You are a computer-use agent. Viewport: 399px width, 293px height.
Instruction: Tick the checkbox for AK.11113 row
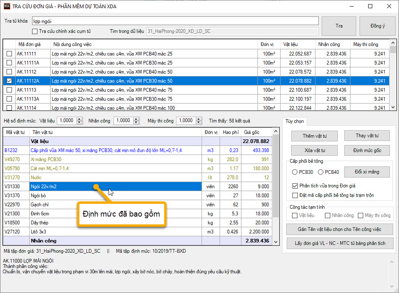pos(9,90)
